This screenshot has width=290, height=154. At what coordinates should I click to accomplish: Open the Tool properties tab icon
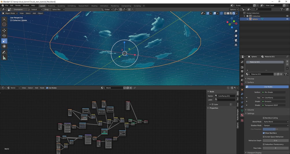point(242,62)
